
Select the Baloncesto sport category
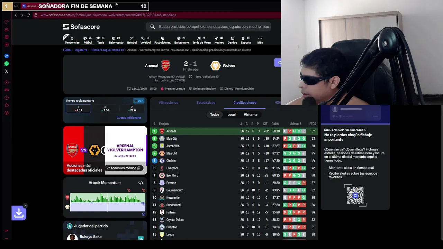(x=116, y=40)
